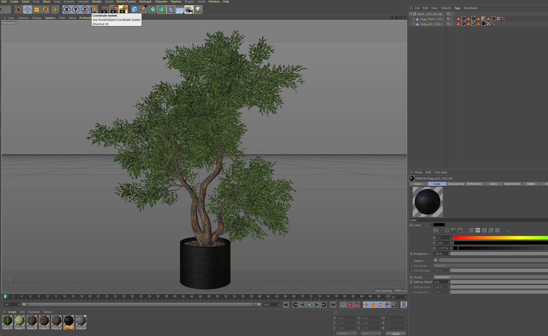The height and width of the screenshot is (336, 548).
Task: Open the Character menu
Action: 161,2
